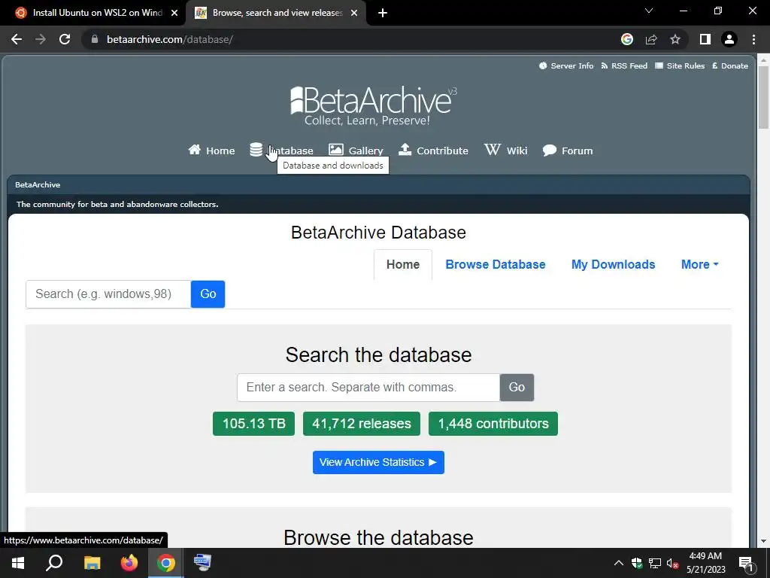Open the Site Rules link
This screenshot has height=578, width=770.
[680, 66]
